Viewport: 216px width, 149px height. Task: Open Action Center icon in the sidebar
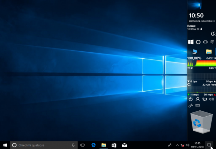coord(212,42)
